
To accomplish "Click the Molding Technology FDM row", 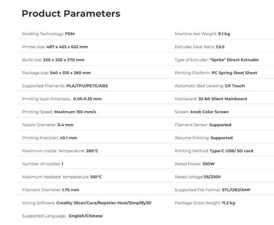I will pos(48,34).
